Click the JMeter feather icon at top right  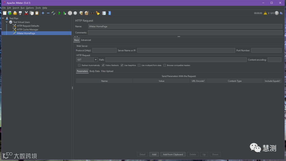(281, 13)
